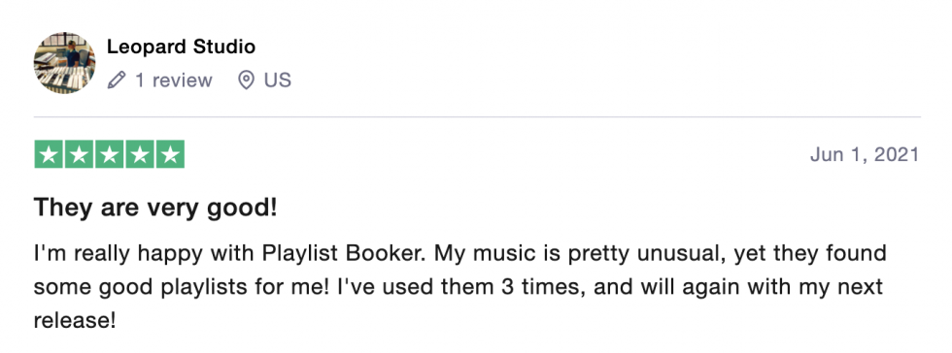This screenshot has height=353, width=952.
Task: Click the pencil review-count icon
Action: point(117,80)
